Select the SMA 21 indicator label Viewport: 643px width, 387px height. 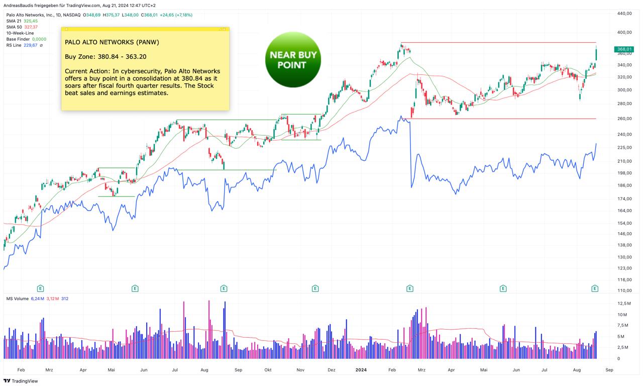tap(14, 21)
